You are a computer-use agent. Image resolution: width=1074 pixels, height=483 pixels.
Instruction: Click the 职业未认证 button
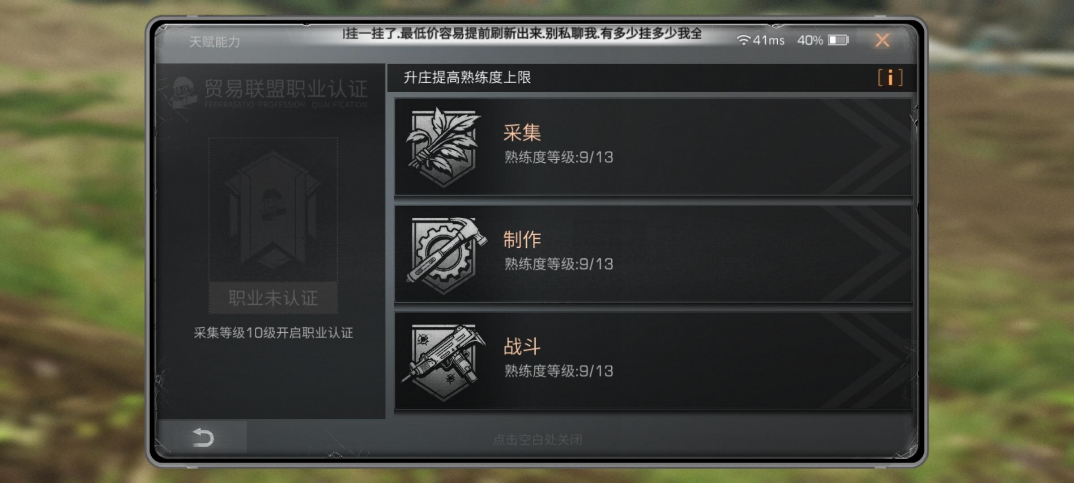[273, 298]
